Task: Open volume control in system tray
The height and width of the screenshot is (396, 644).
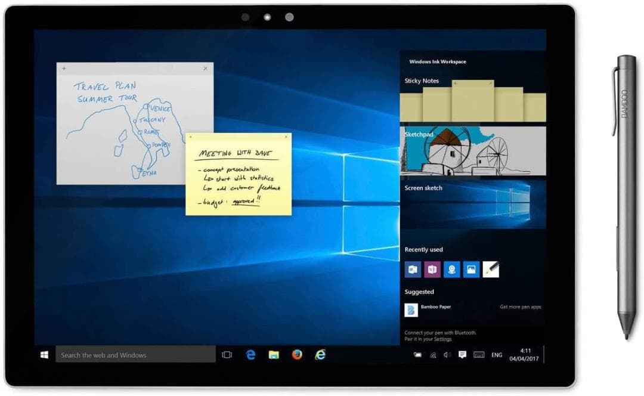Action: tap(447, 355)
